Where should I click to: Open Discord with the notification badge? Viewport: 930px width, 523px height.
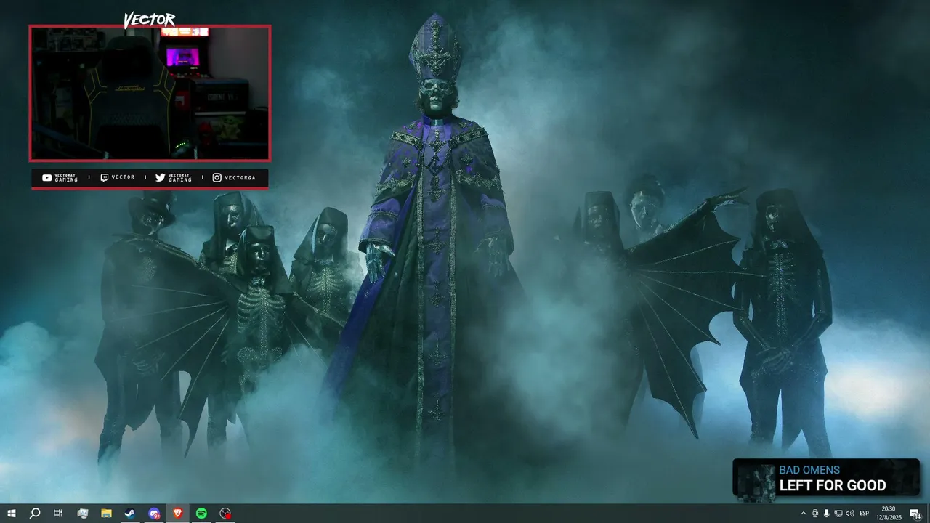[x=154, y=514]
